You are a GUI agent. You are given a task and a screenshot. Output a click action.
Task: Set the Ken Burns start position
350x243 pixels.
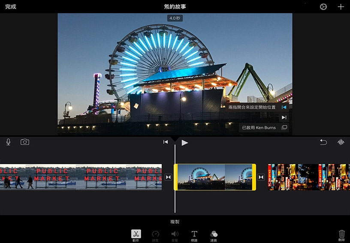pyautogui.click(x=284, y=107)
